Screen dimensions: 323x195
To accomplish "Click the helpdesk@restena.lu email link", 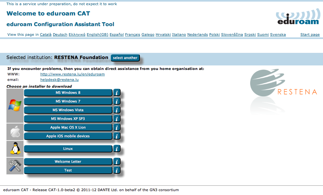I will [x=59, y=80].
